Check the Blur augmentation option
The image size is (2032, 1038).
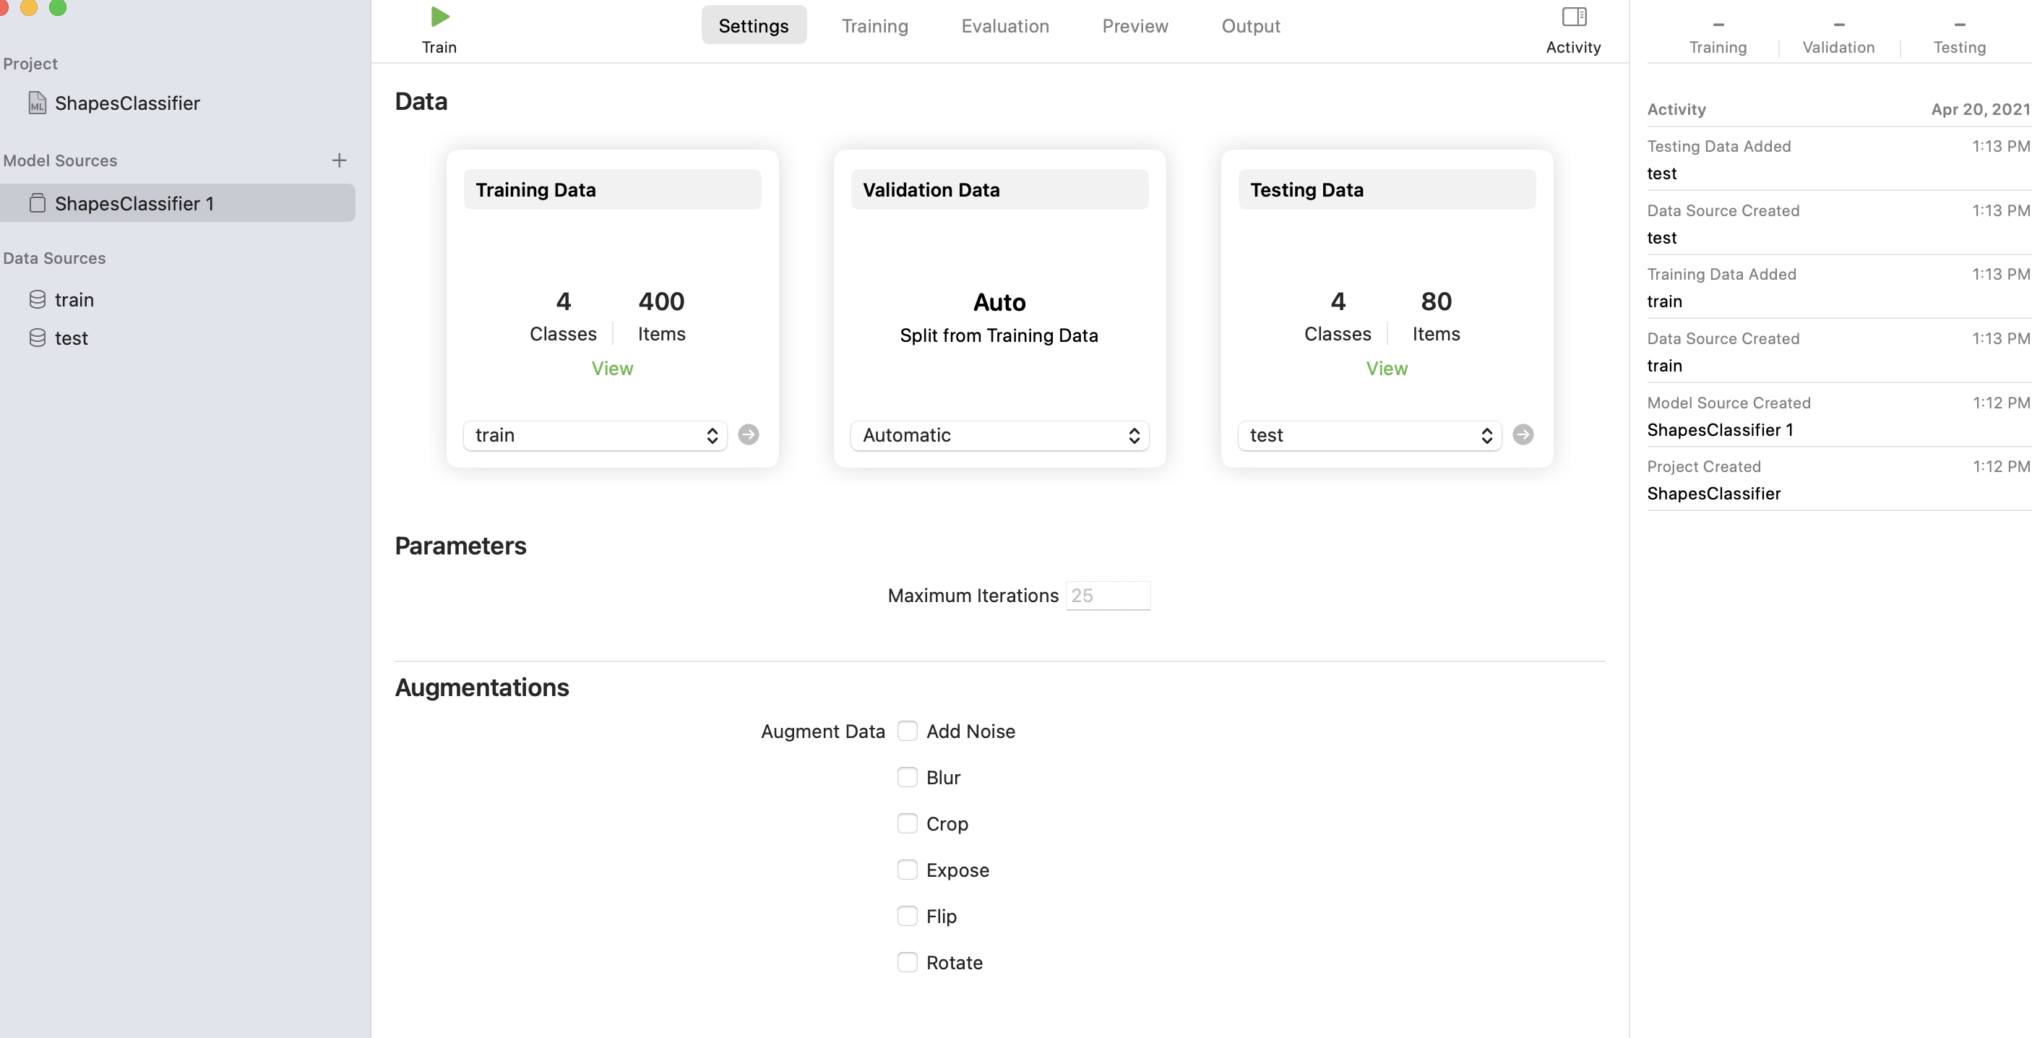coord(907,778)
